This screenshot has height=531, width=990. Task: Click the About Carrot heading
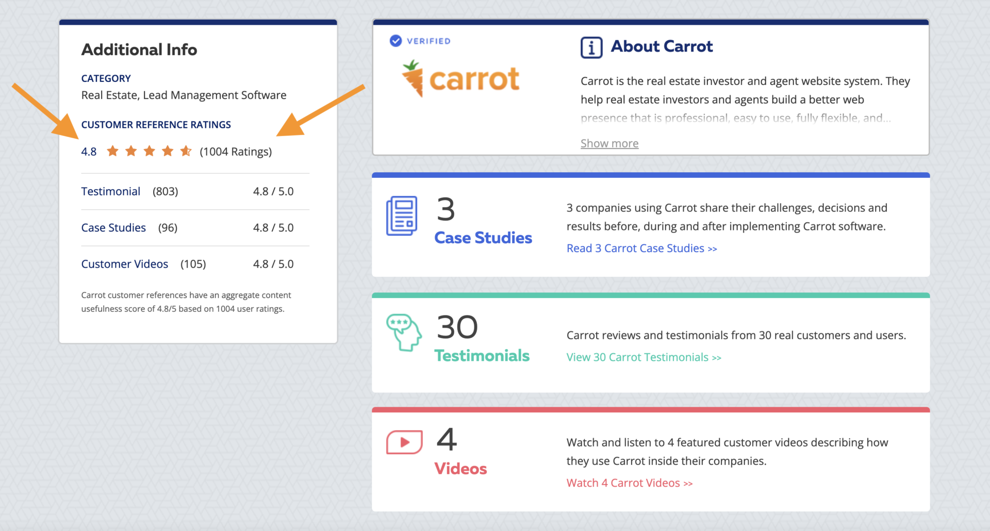tap(662, 46)
